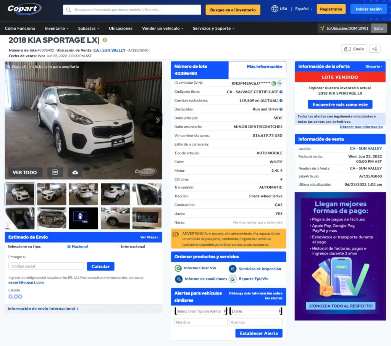This screenshot has height=346, width=391.
Task: Click VER TODO photos button
Action: tap(25, 172)
